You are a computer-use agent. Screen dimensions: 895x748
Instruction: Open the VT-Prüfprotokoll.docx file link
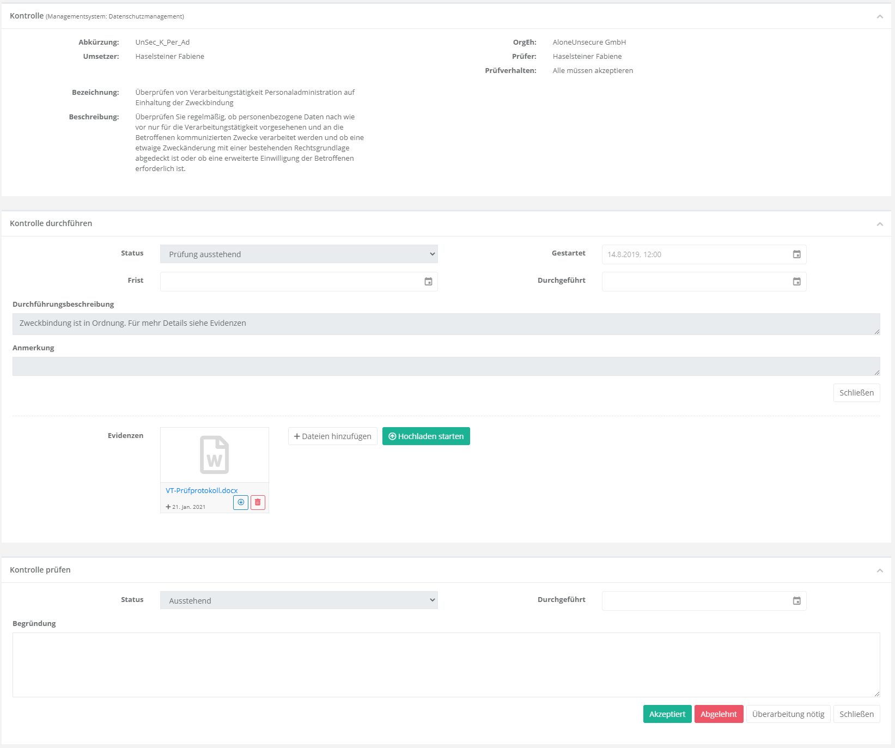tap(202, 490)
